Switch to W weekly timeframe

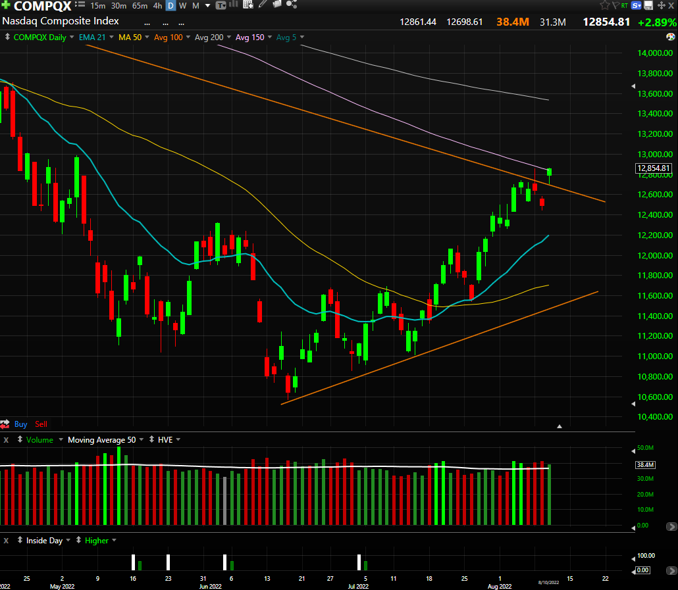[x=183, y=6]
